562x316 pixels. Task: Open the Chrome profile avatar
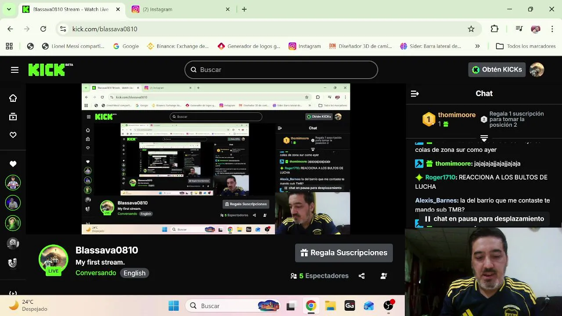(535, 29)
